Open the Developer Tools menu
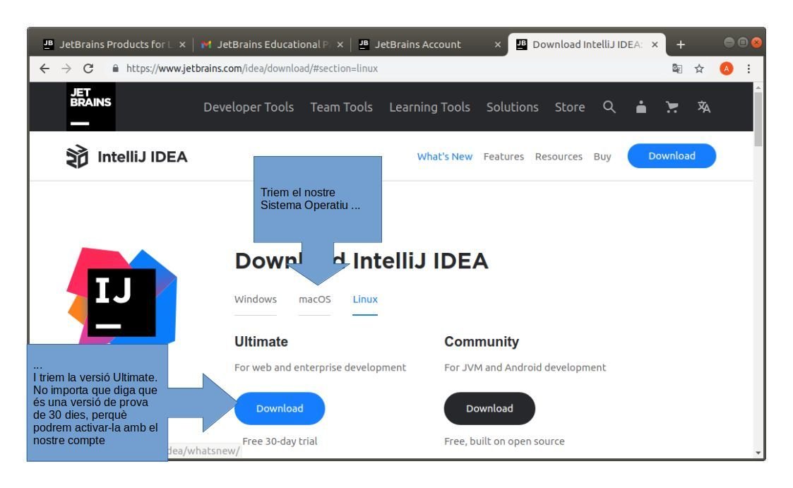Viewport: 793px width, 488px height. [249, 107]
